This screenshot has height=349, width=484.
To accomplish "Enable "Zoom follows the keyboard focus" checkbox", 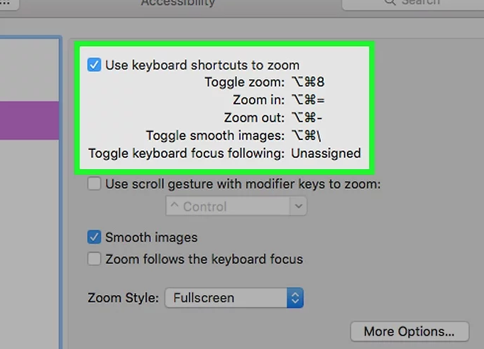I will tap(94, 259).
